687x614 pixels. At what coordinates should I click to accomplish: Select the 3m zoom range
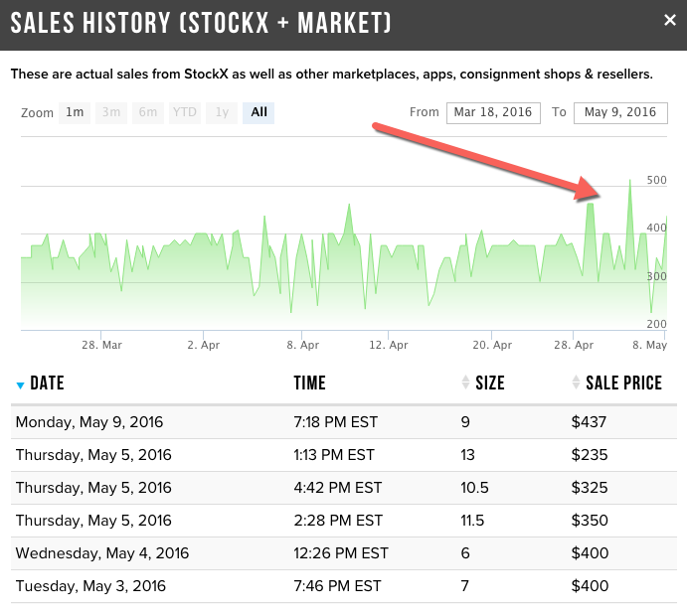tap(111, 112)
